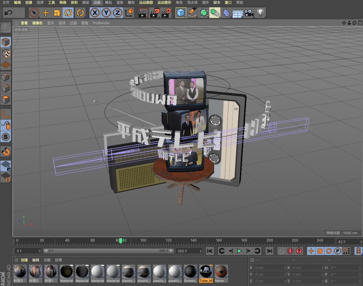The image size is (363, 286).
Task: Toggle the X axis lock
Action: click(x=95, y=13)
